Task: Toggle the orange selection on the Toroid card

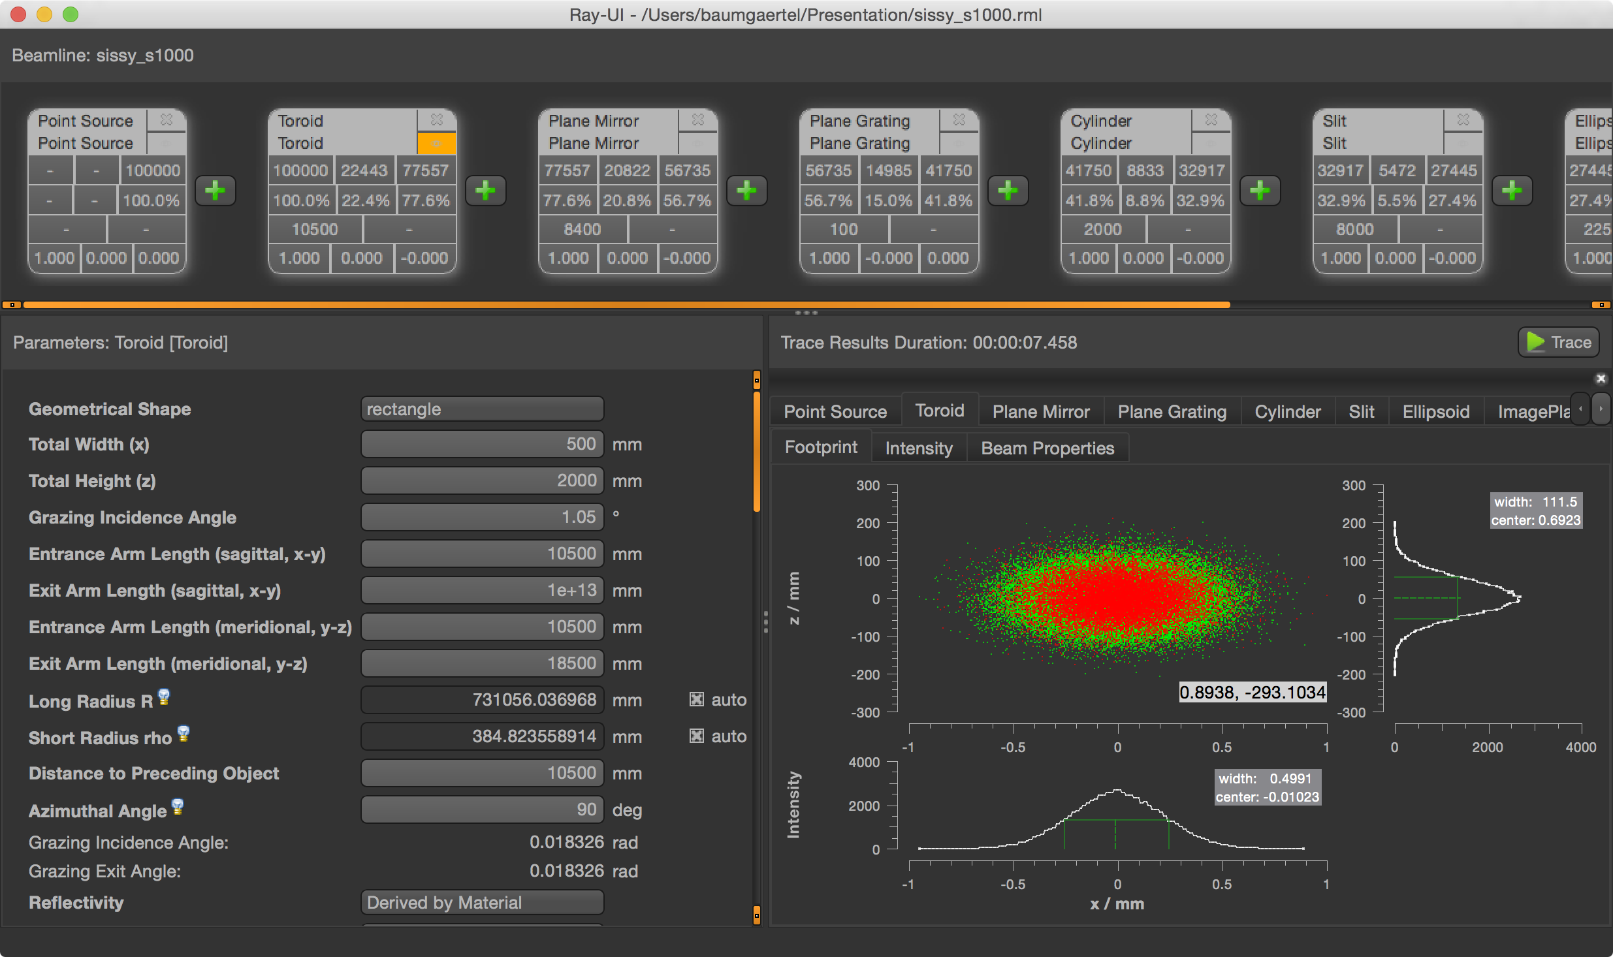Action: (436, 142)
